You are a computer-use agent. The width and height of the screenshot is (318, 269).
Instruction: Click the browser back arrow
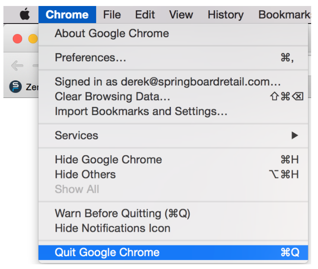click(17, 65)
